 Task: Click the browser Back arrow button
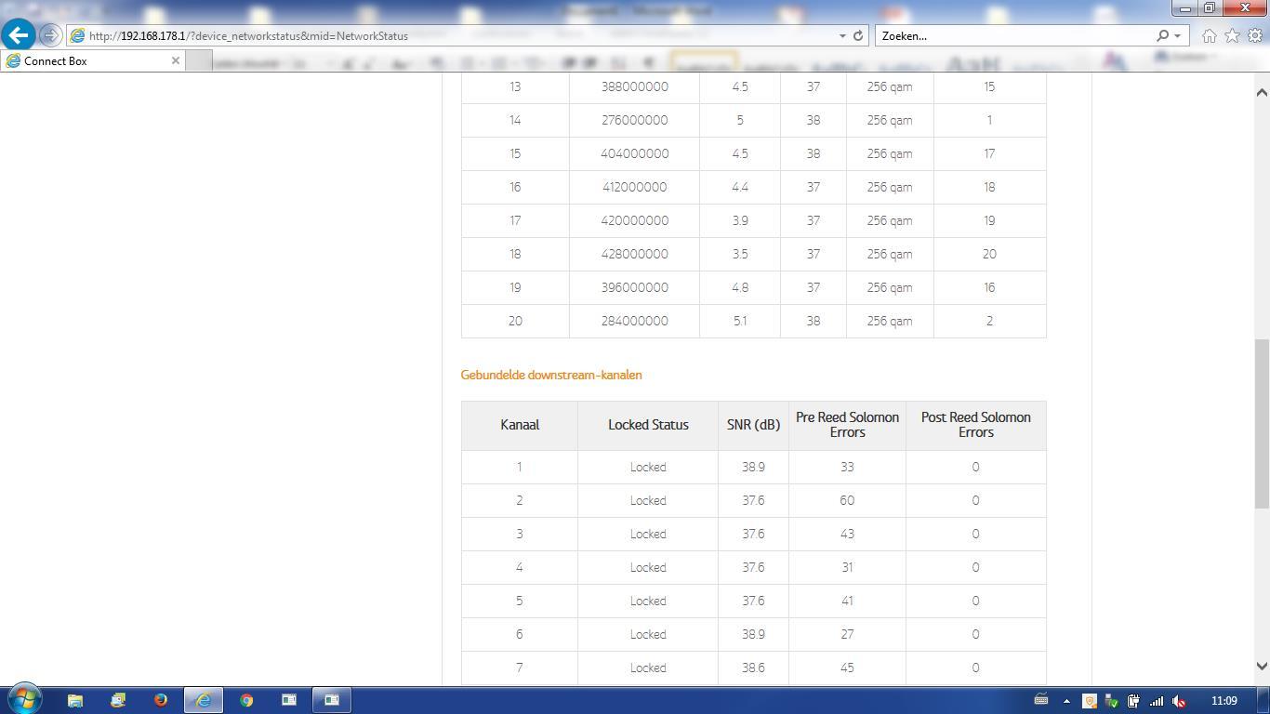pyautogui.click(x=19, y=35)
